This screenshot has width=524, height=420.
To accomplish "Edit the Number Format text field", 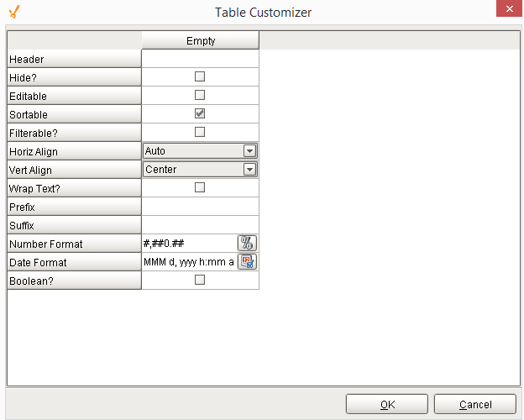I will 188,244.
